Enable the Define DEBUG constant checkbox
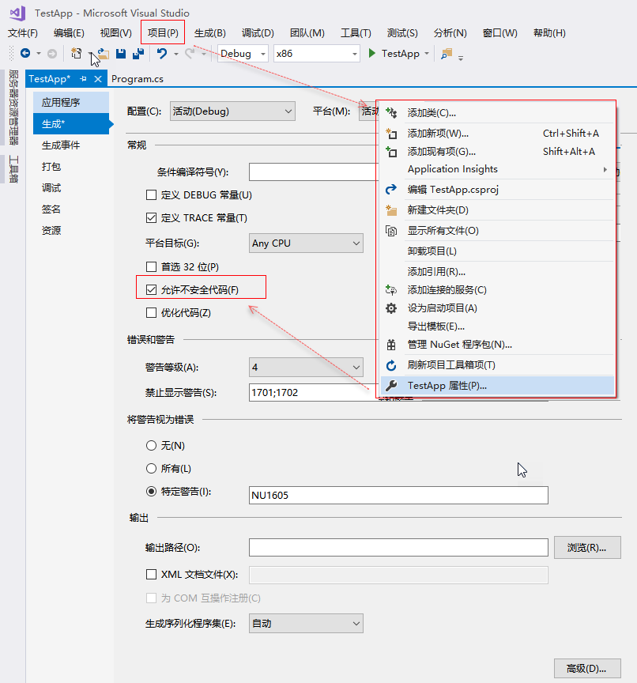The width and height of the screenshot is (637, 683). pos(151,194)
